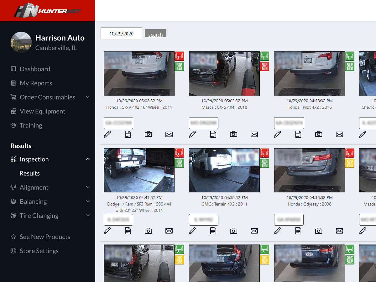This screenshot has height=282, width=376.
Task: Open the Dashboard menu item
Action: 35,69
